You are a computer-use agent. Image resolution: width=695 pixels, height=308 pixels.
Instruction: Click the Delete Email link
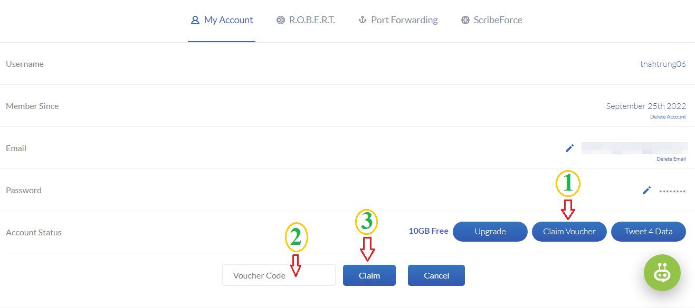pyautogui.click(x=671, y=159)
